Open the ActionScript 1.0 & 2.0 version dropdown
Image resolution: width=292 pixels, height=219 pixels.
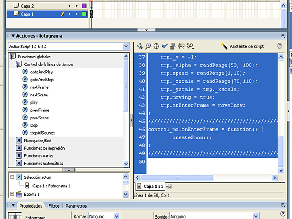pyautogui.click(x=126, y=46)
